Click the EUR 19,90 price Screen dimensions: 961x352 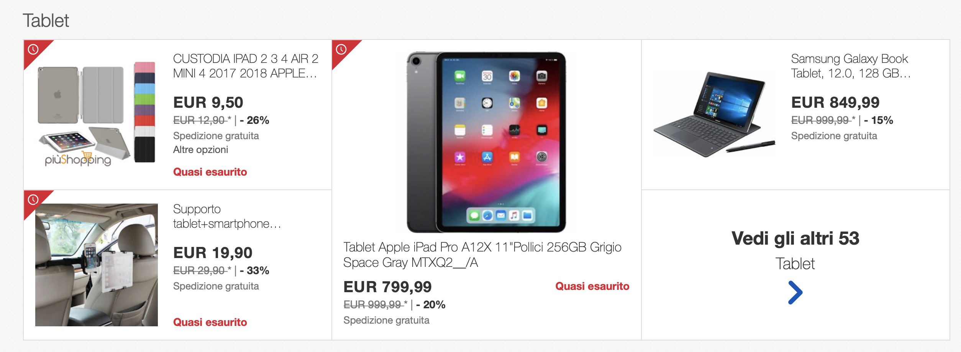213,253
